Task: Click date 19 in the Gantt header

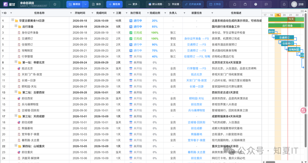Action: click(278, 15)
